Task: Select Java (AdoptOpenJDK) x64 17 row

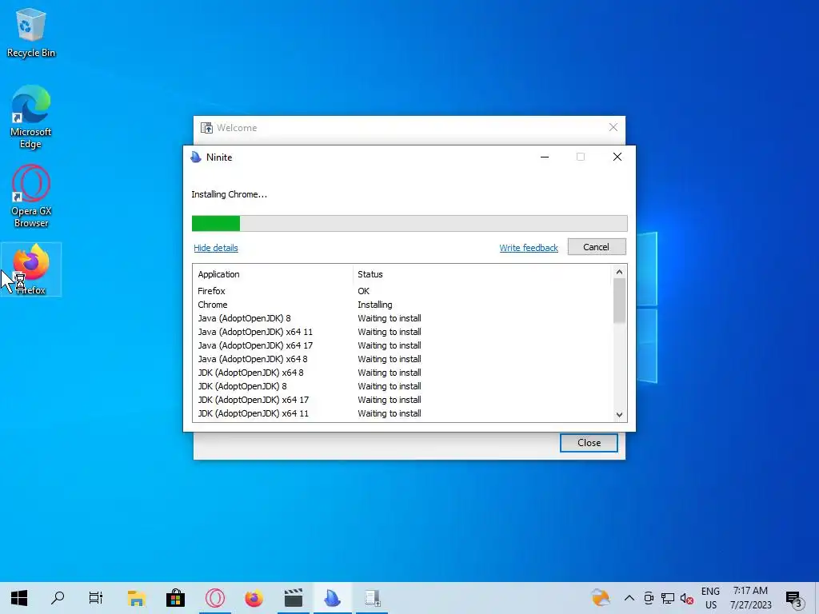Action: pos(402,345)
